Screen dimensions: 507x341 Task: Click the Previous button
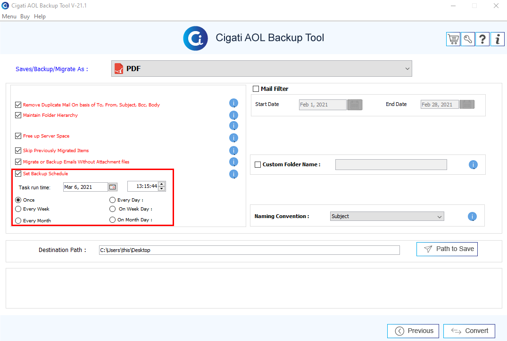(x=413, y=331)
